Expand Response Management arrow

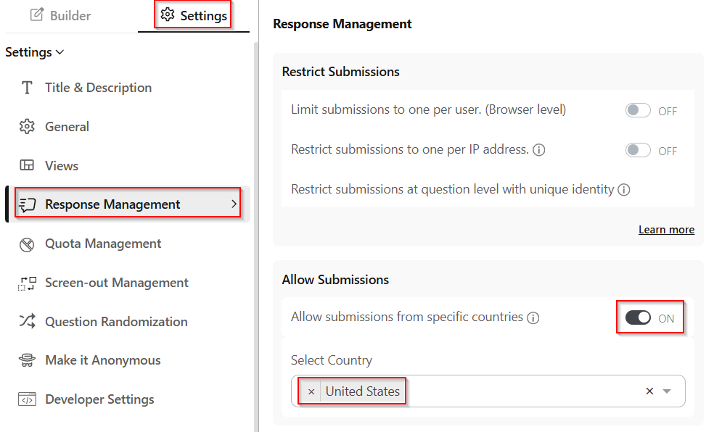click(234, 204)
